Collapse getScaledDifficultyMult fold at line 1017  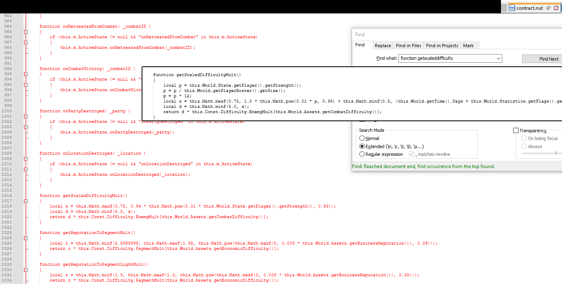pos(25,201)
